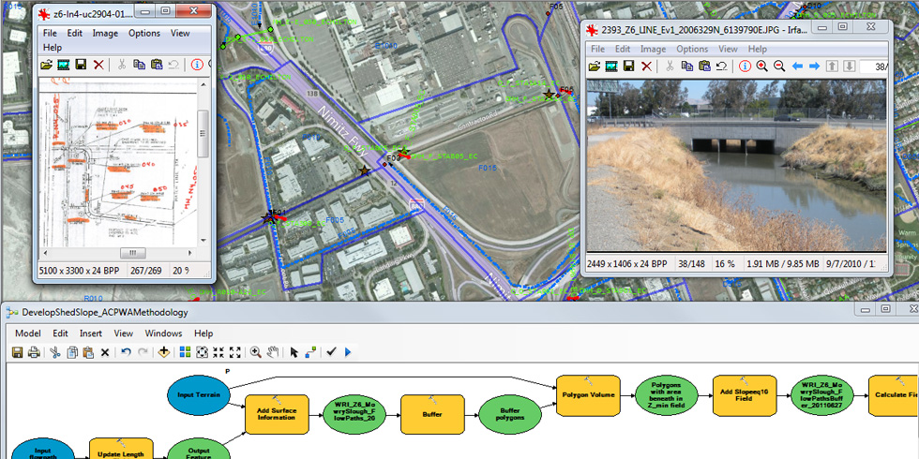919x459 pixels.
Task: Open Model menu in ModelBuilder
Action: (28, 333)
